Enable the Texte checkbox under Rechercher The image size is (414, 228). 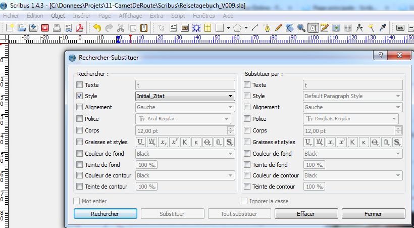(x=79, y=85)
